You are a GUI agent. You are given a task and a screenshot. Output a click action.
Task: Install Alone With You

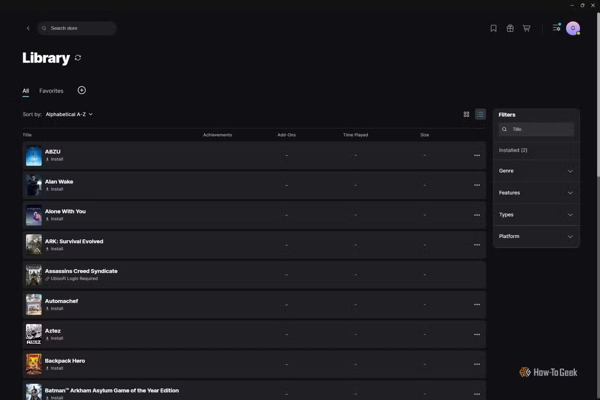pos(54,219)
